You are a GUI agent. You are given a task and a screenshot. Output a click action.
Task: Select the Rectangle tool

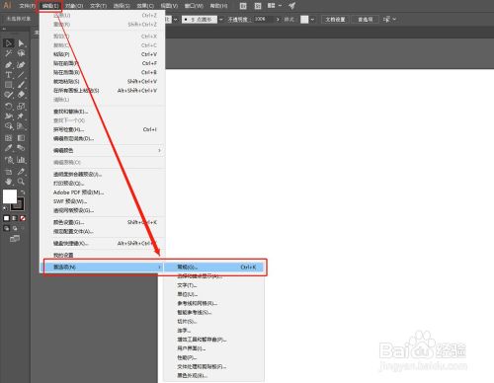pyautogui.click(x=9, y=85)
